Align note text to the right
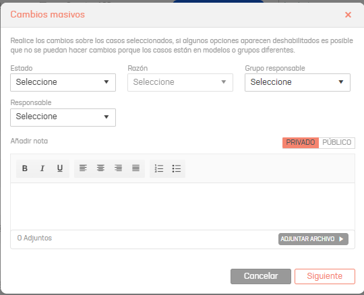Viewport: 364px width, 295px height. pos(118,168)
